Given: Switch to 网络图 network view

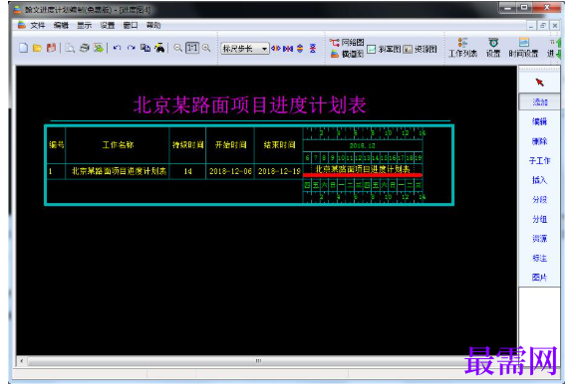Looking at the screenshot, I should coord(347,42).
